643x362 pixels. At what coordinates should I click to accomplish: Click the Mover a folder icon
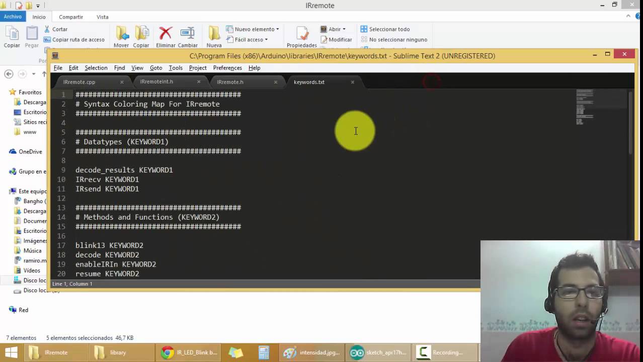[121, 33]
